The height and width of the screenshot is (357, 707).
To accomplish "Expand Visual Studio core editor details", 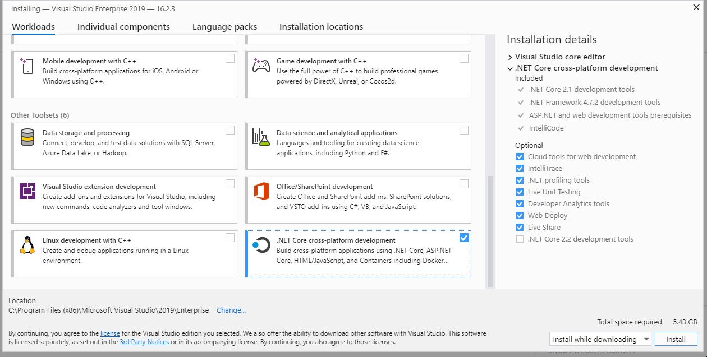I will tap(510, 57).
